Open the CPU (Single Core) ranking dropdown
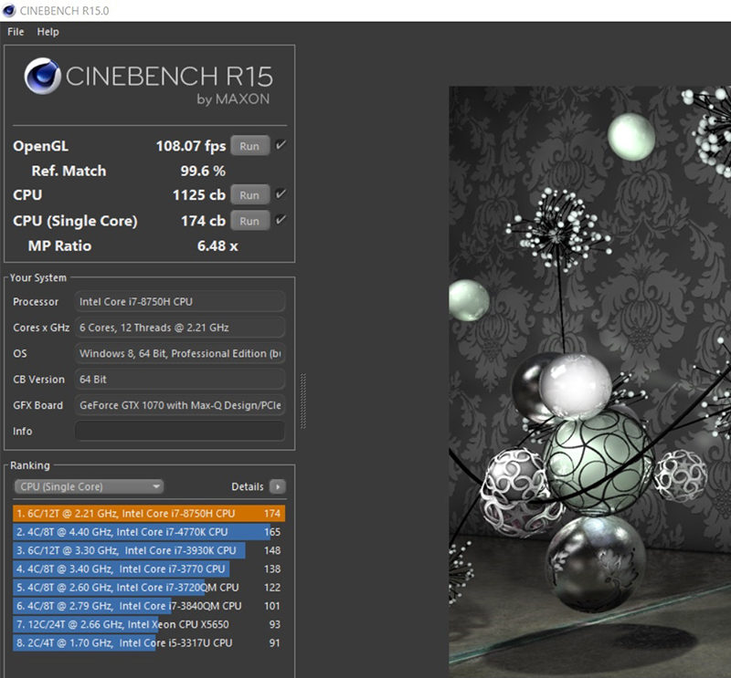The width and height of the screenshot is (731, 678). tap(89, 486)
